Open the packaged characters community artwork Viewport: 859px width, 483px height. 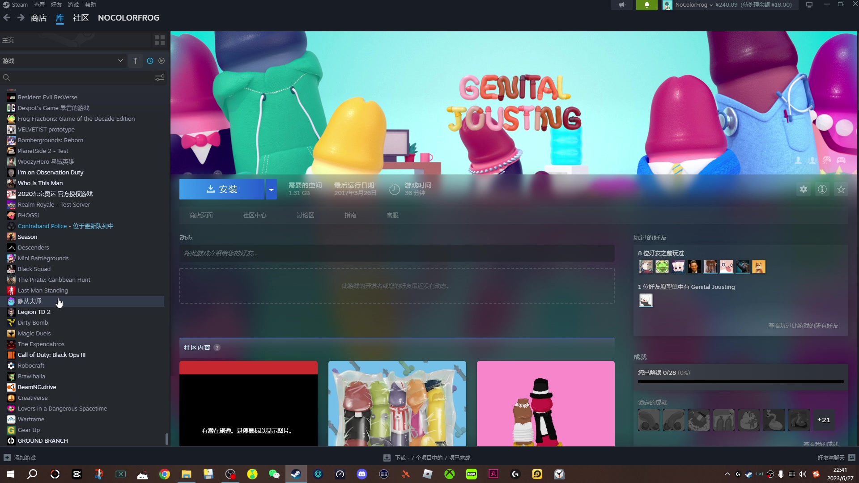pyautogui.click(x=397, y=403)
